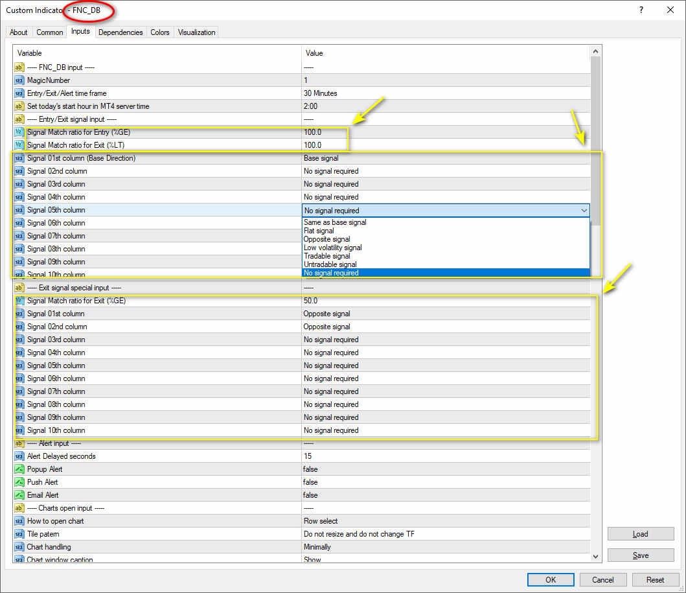Viewport: 686px width, 593px height.
Task: Open the Dependencies tab
Action: [x=120, y=32]
